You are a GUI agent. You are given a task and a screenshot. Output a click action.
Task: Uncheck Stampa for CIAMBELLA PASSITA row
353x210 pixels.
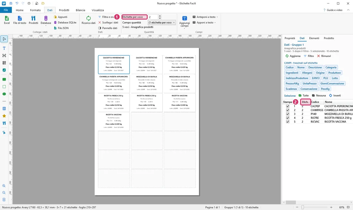tap(288, 110)
